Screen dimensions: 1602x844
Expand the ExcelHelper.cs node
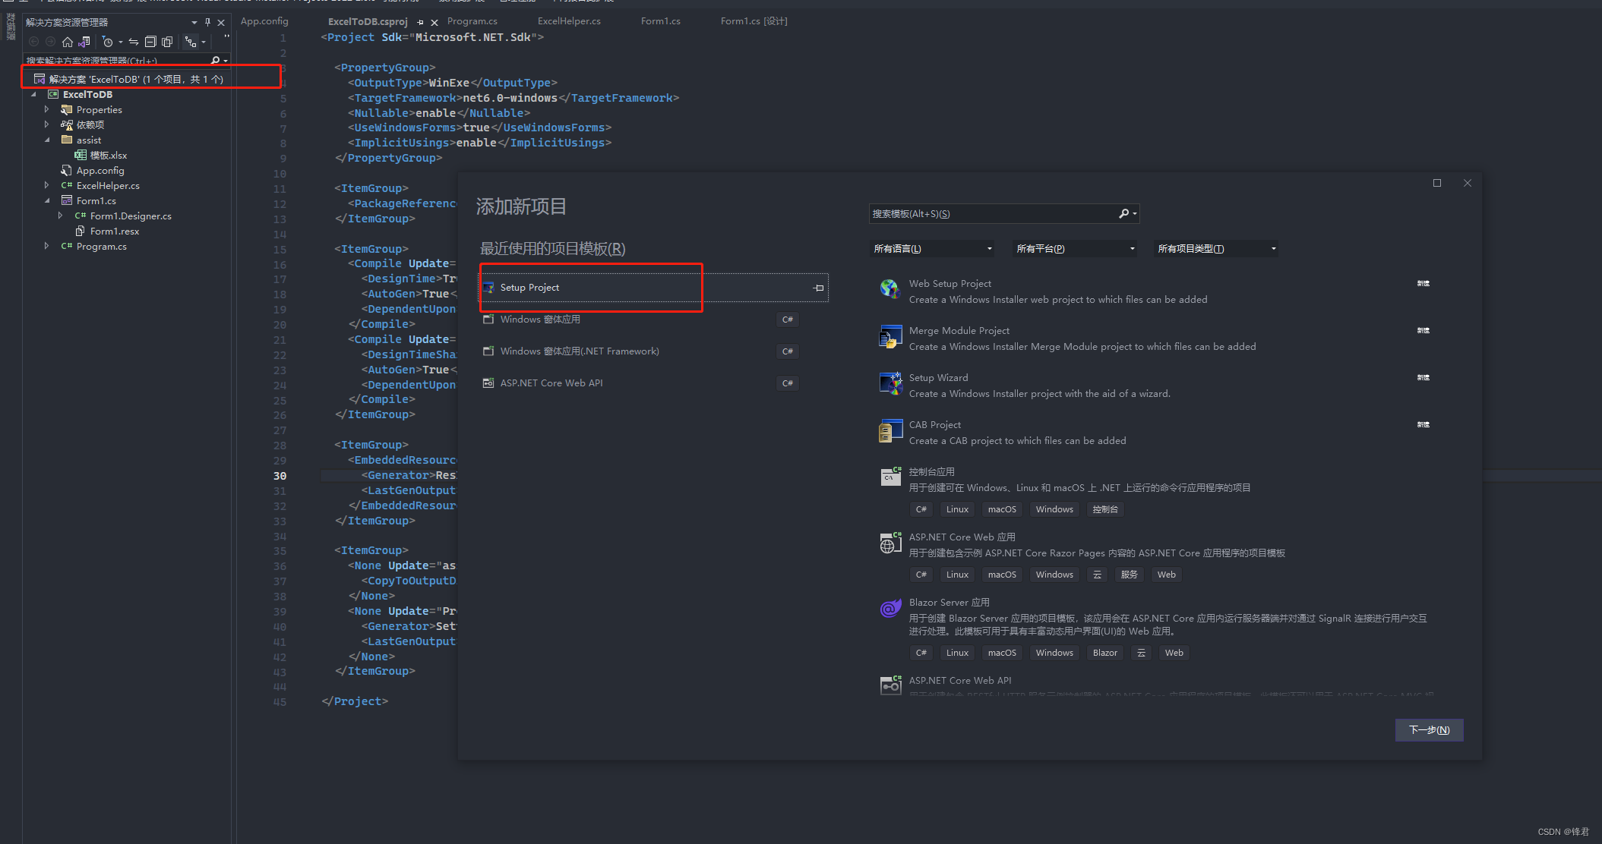(47, 186)
